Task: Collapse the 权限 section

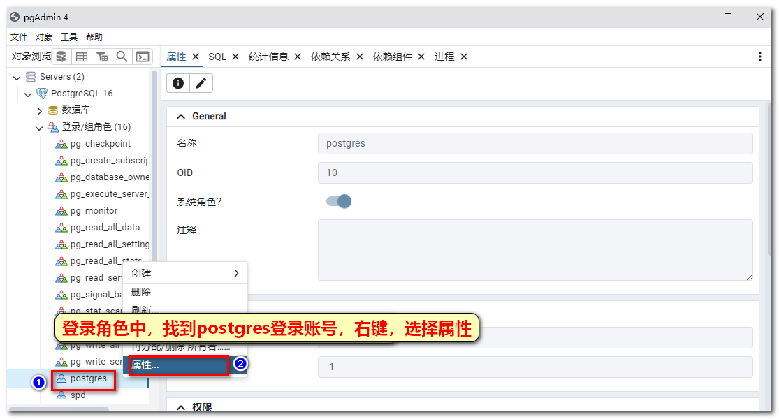Action: (x=181, y=407)
